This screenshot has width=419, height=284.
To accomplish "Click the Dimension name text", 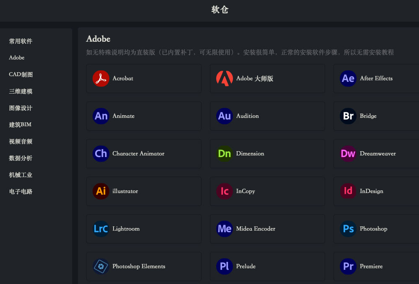I will coord(250,153).
